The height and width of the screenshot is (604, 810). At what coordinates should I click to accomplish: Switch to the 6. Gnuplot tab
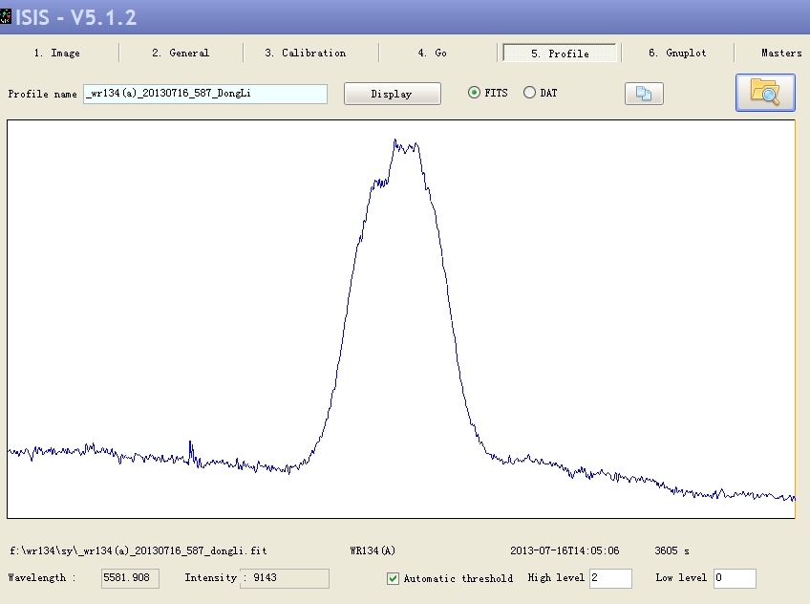[677, 54]
